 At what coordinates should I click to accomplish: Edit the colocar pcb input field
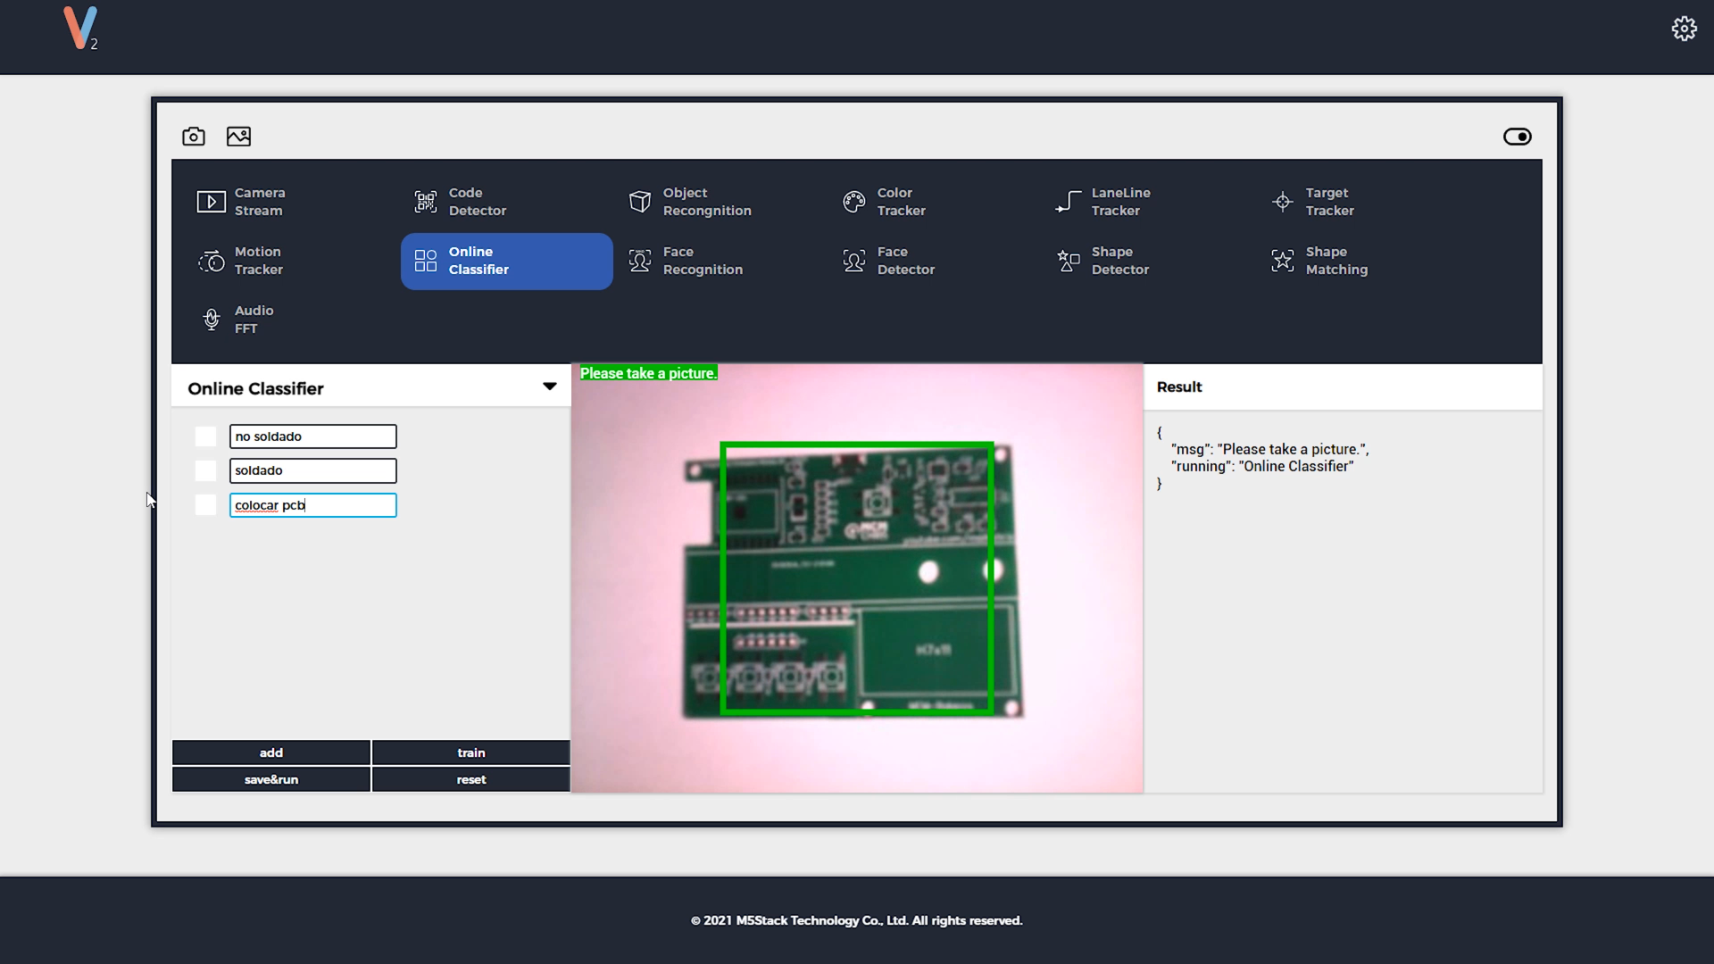coord(313,505)
